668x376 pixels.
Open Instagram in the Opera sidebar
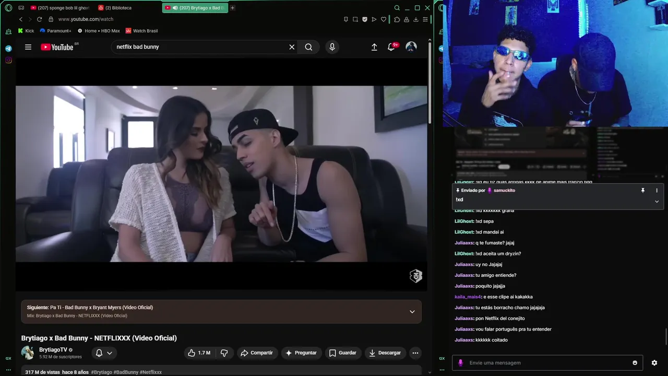coord(8,60)
